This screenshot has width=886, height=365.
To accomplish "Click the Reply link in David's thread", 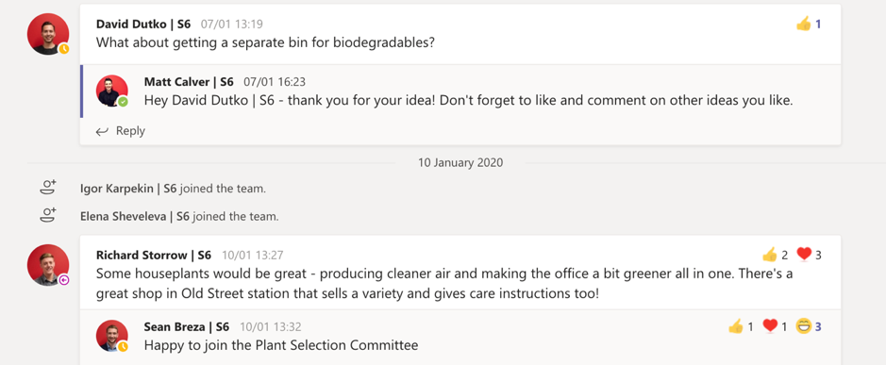I will point(130,131).
